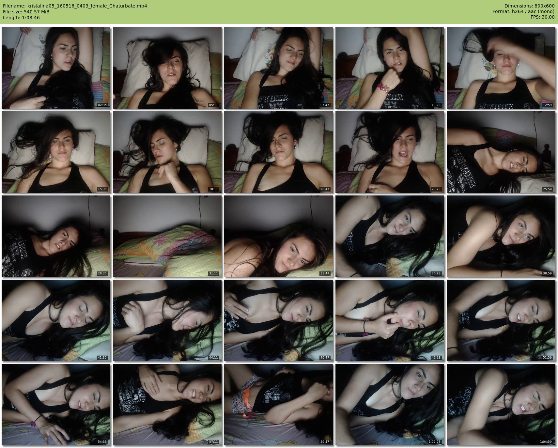This screenshot has width=558, height=448.
Task: Click the thumbnail at 23:23
Action: pyautogui.click(x=390, y=152)
